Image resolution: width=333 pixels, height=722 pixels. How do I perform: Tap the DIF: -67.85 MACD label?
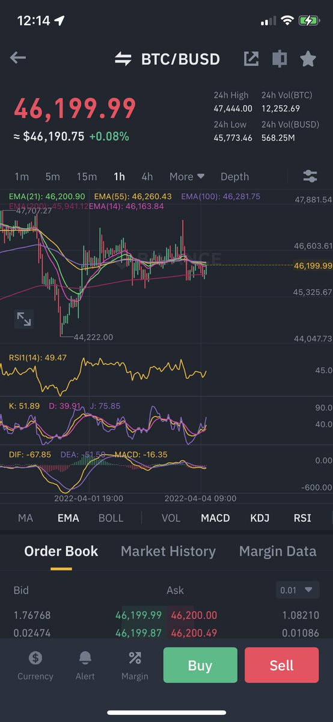coord(29,455)
